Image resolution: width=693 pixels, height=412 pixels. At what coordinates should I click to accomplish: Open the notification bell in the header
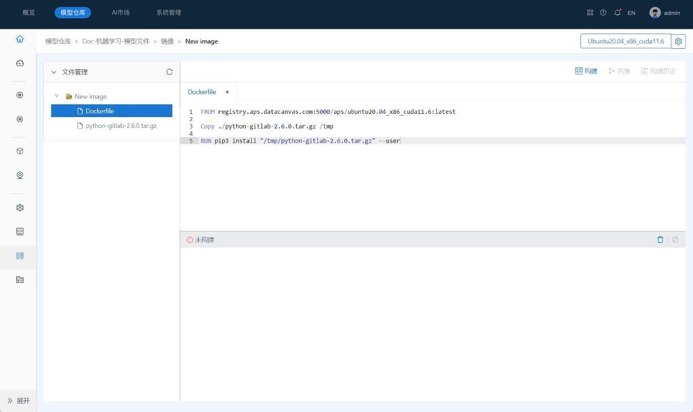(x=617, y=12)
